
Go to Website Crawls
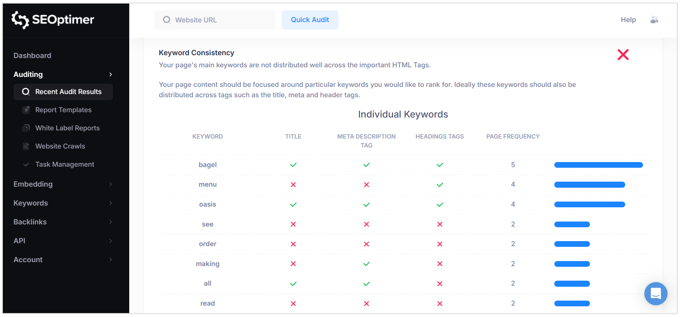point(60,146)
